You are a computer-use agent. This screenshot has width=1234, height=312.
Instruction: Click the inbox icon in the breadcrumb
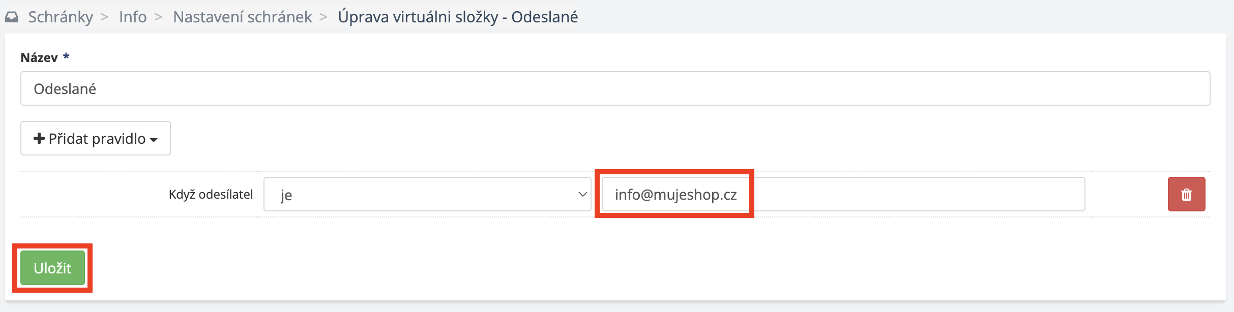[12, 17]
